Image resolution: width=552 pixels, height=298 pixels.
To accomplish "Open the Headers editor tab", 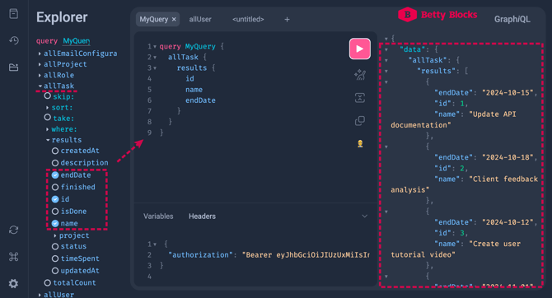I will (202, 217).
